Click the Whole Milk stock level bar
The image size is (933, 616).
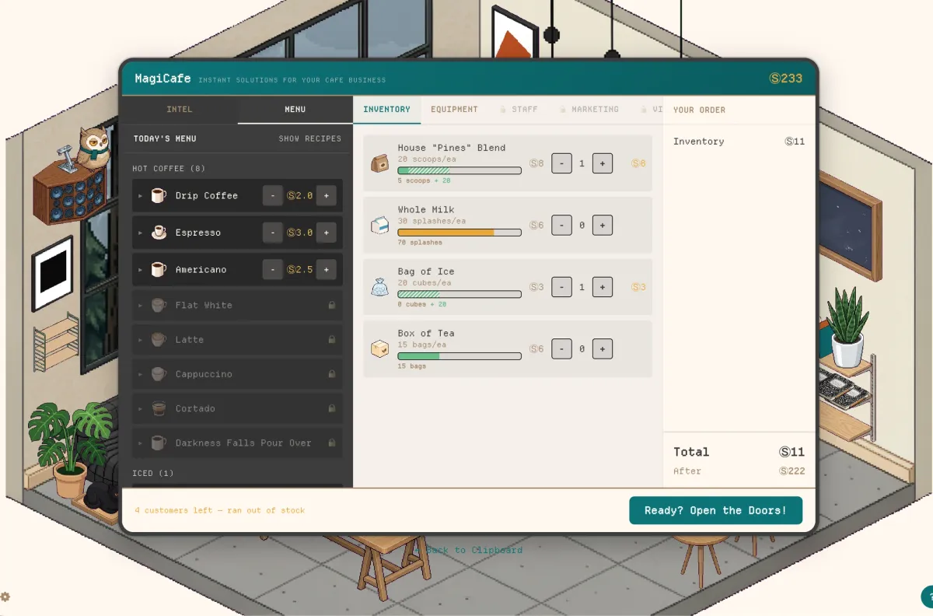(459, 232)
